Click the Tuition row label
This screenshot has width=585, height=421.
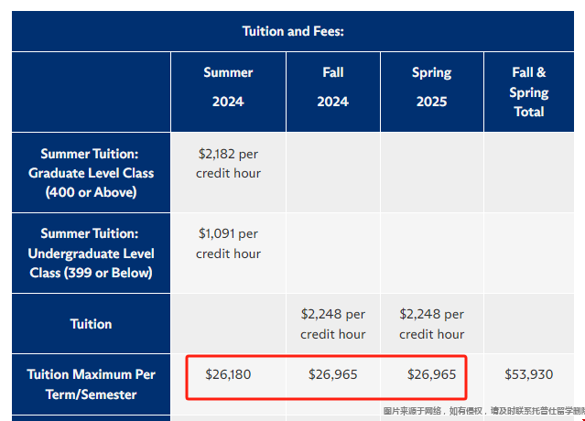pos(91,324)
